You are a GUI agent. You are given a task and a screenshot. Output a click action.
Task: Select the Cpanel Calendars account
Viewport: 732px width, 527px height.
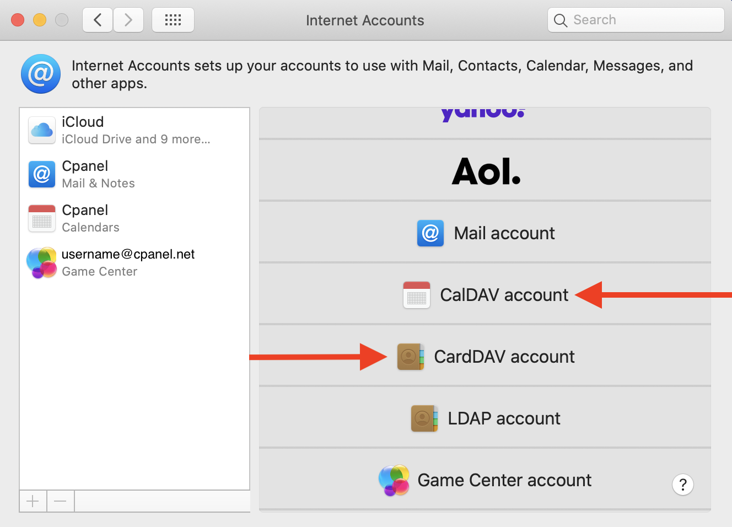[x=134, y=218]
